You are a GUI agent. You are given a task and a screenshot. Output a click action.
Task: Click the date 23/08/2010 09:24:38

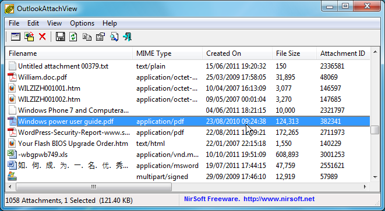point(236,121)
